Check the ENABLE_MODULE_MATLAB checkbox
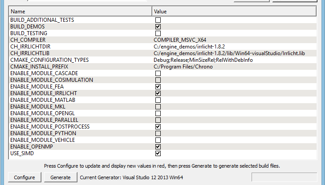The image size is (325, 185). pos(158,100)
